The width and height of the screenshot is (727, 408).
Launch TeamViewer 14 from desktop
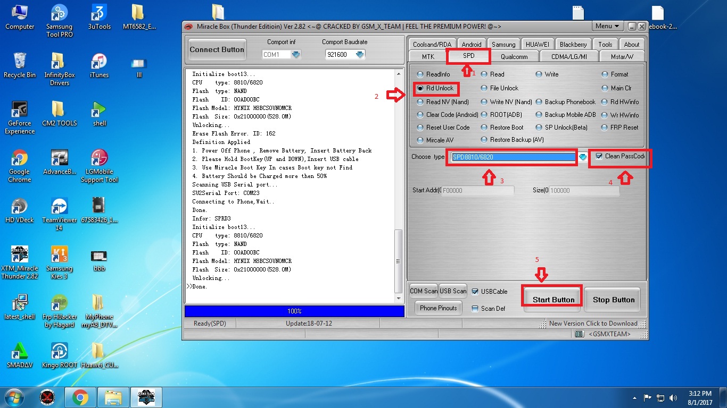pyautogui.click(x=60, y=214)
